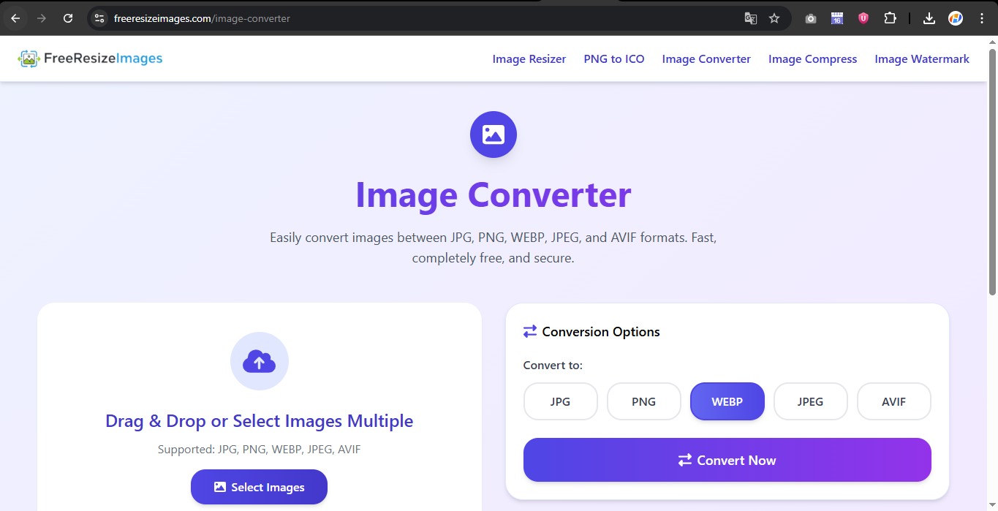This screenshot has height=511, width=998.
Task: Click 'Supported: JPG, PNG, WEBP, JPEG, AVIF' text
Action: 260,449
